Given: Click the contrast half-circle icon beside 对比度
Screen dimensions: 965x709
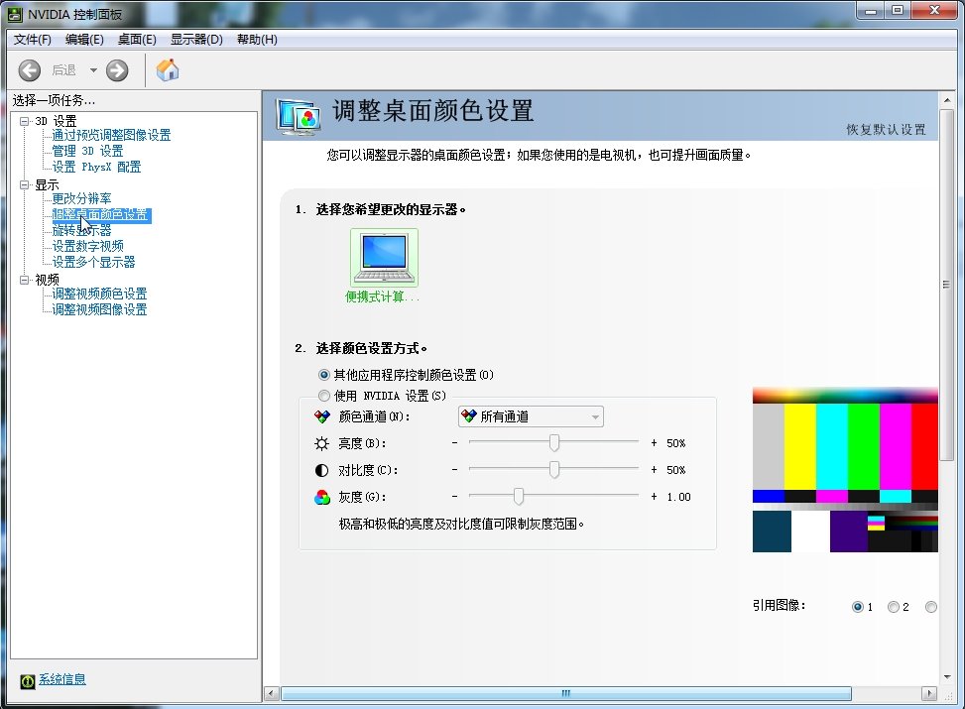Looking at the screenshot, I should pos(320,469).
